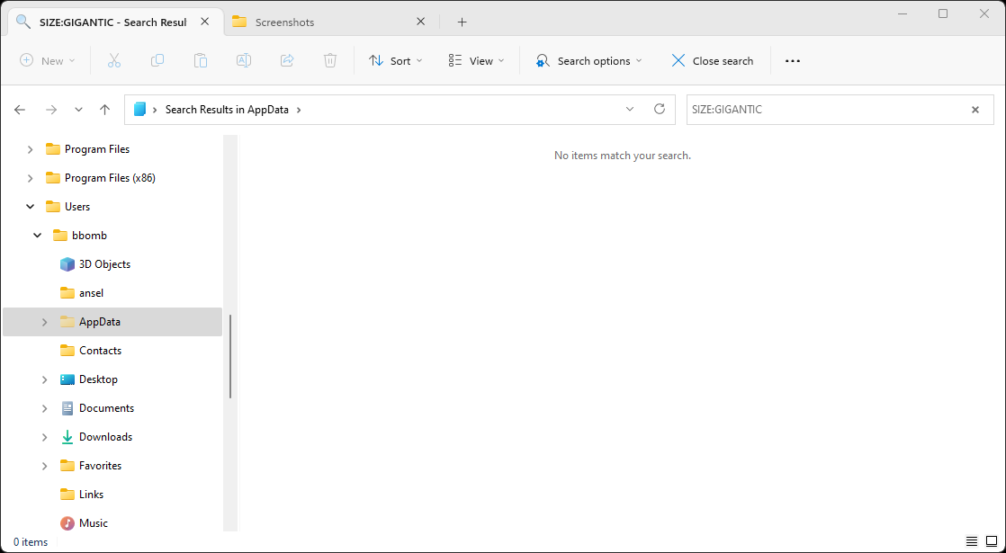The height and width of the screenshot is (553, 1006).
Task: Close the Screenshots tab
Action: (421, 22)
